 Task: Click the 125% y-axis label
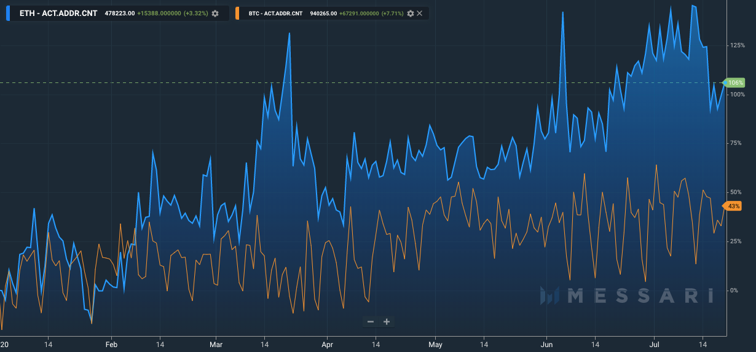pos(737,45)
